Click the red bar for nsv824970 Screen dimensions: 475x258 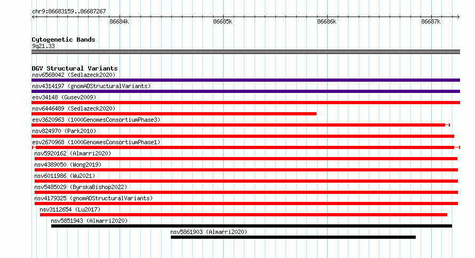[x=243, y=136]
